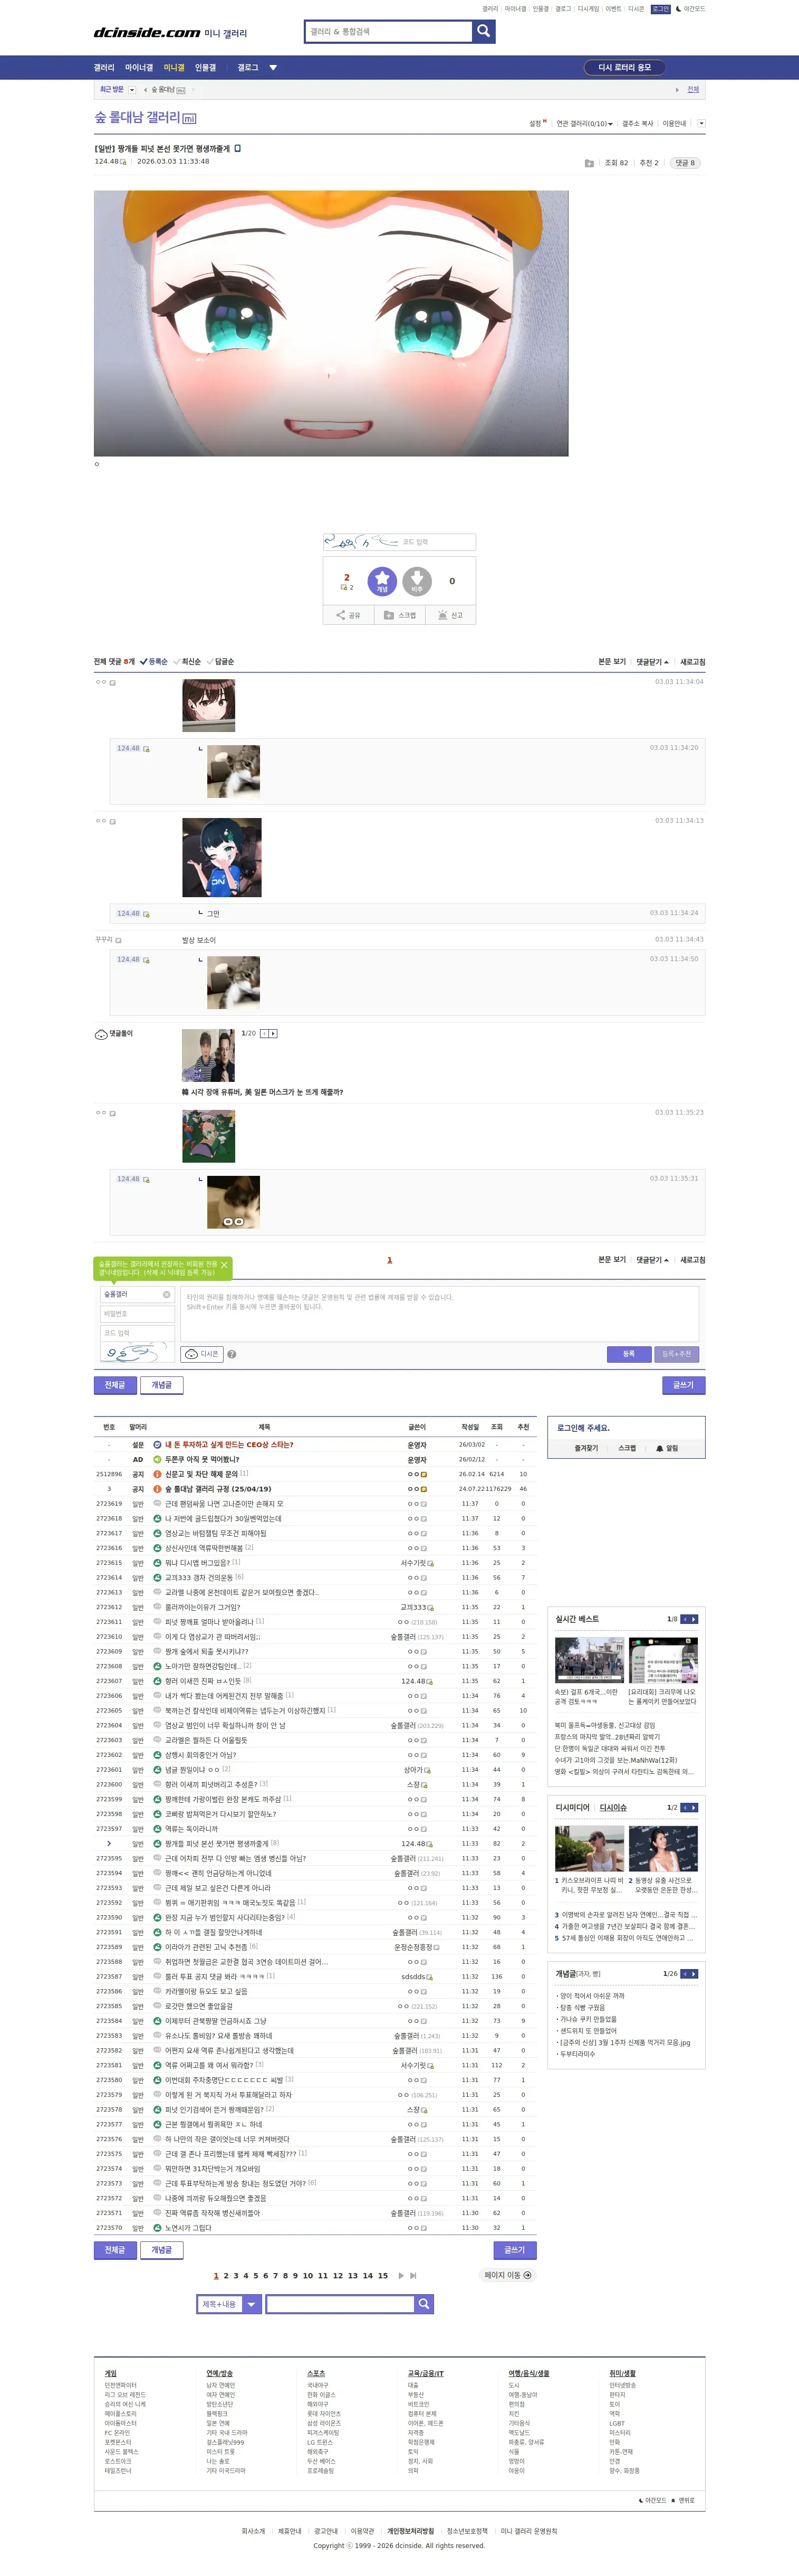Click the 새로고침 link above comments
This screenshot has width=799, height=2576.
[692, 661]
